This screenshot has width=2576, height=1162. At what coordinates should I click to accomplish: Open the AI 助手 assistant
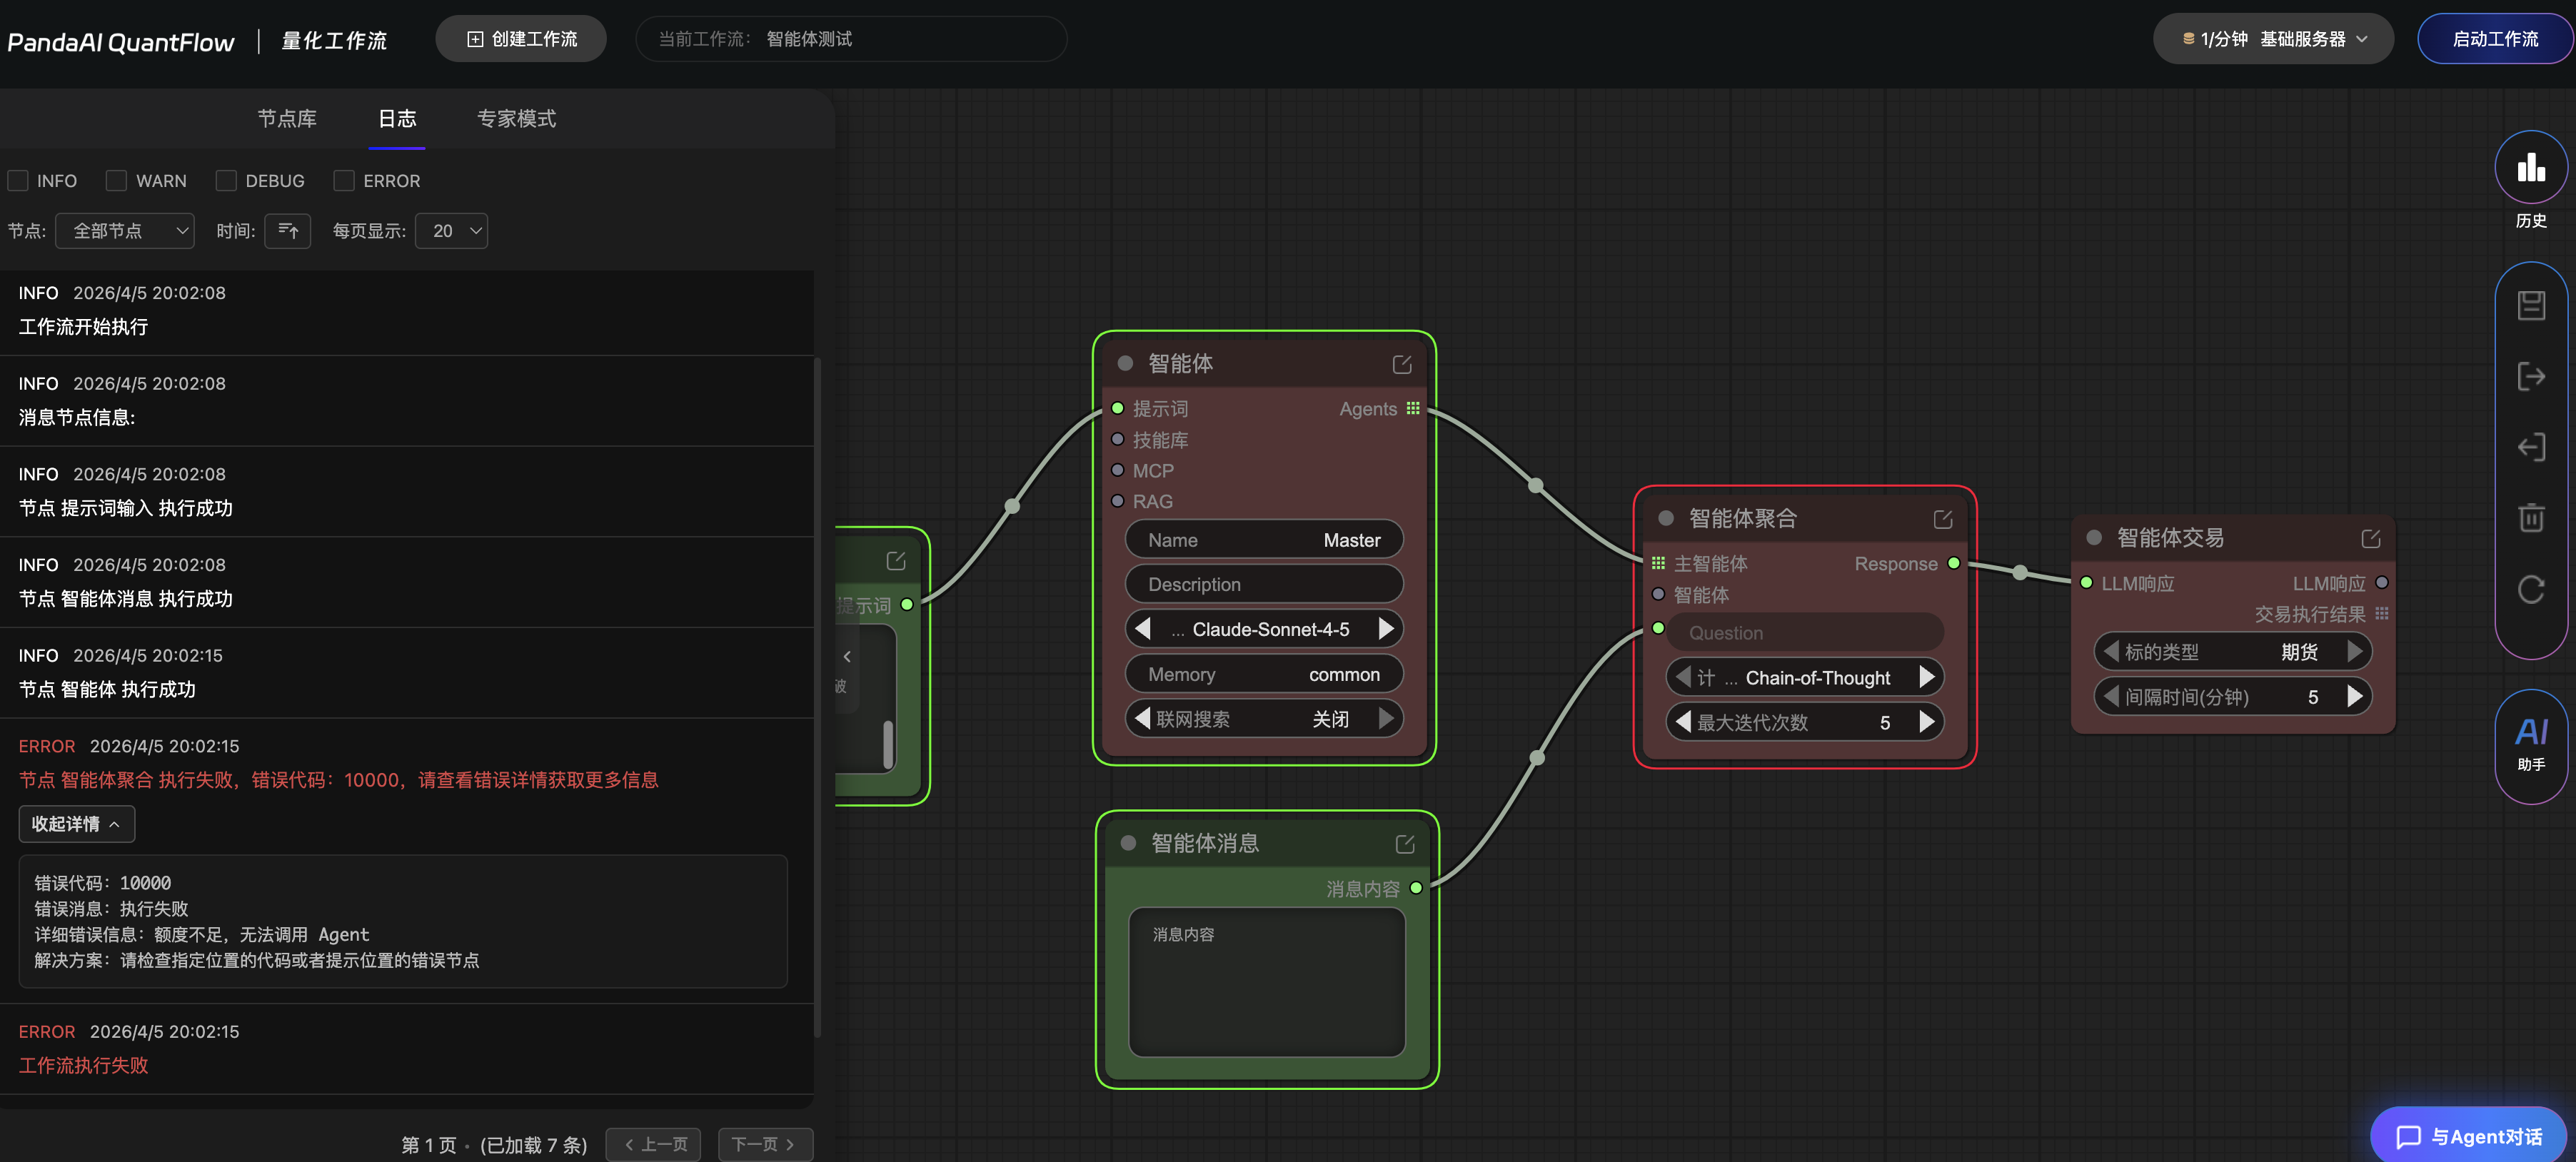pyautogui.click(x=2530, y=742)
